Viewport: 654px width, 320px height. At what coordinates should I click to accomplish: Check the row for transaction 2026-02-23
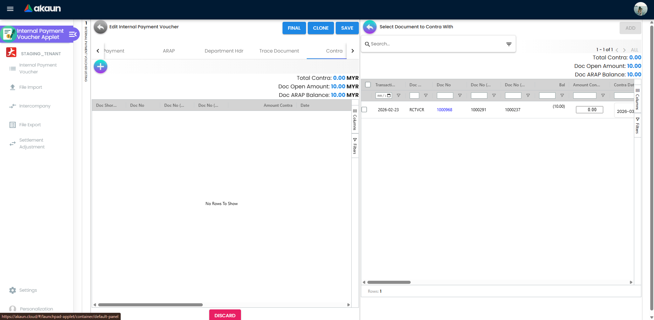click(x=364, y=109)
